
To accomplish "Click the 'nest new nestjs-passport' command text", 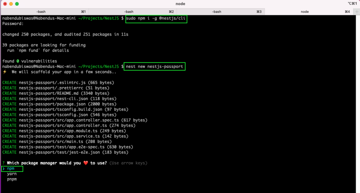I will [154, 67].
